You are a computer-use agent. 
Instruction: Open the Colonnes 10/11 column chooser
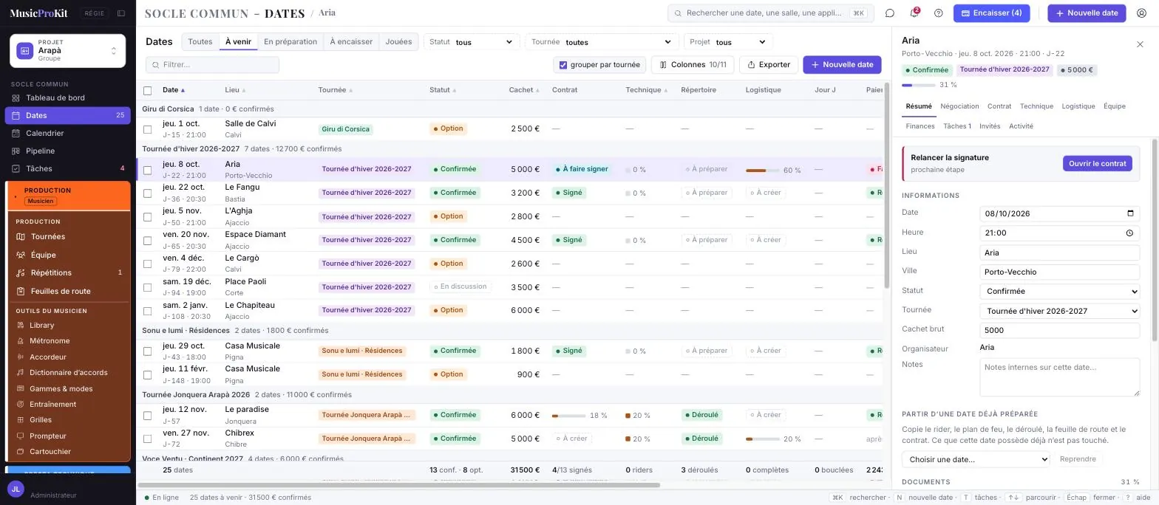(x=693, y=65)
